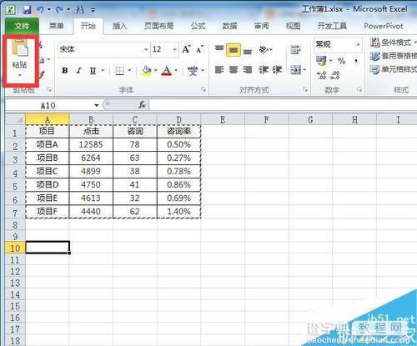Click the Wrap Text icon

click(295, 50)
